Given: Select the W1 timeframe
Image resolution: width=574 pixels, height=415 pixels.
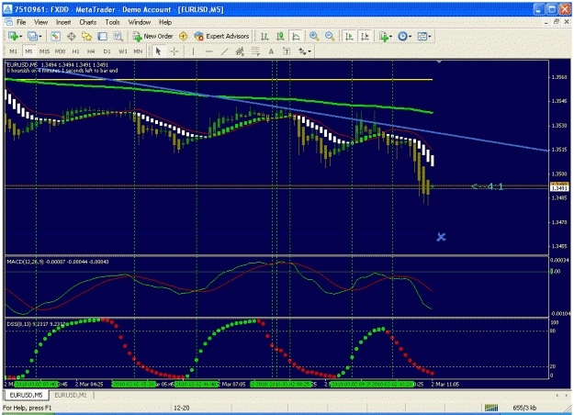Looking at the screenshot, I should [x=123, y=51].
